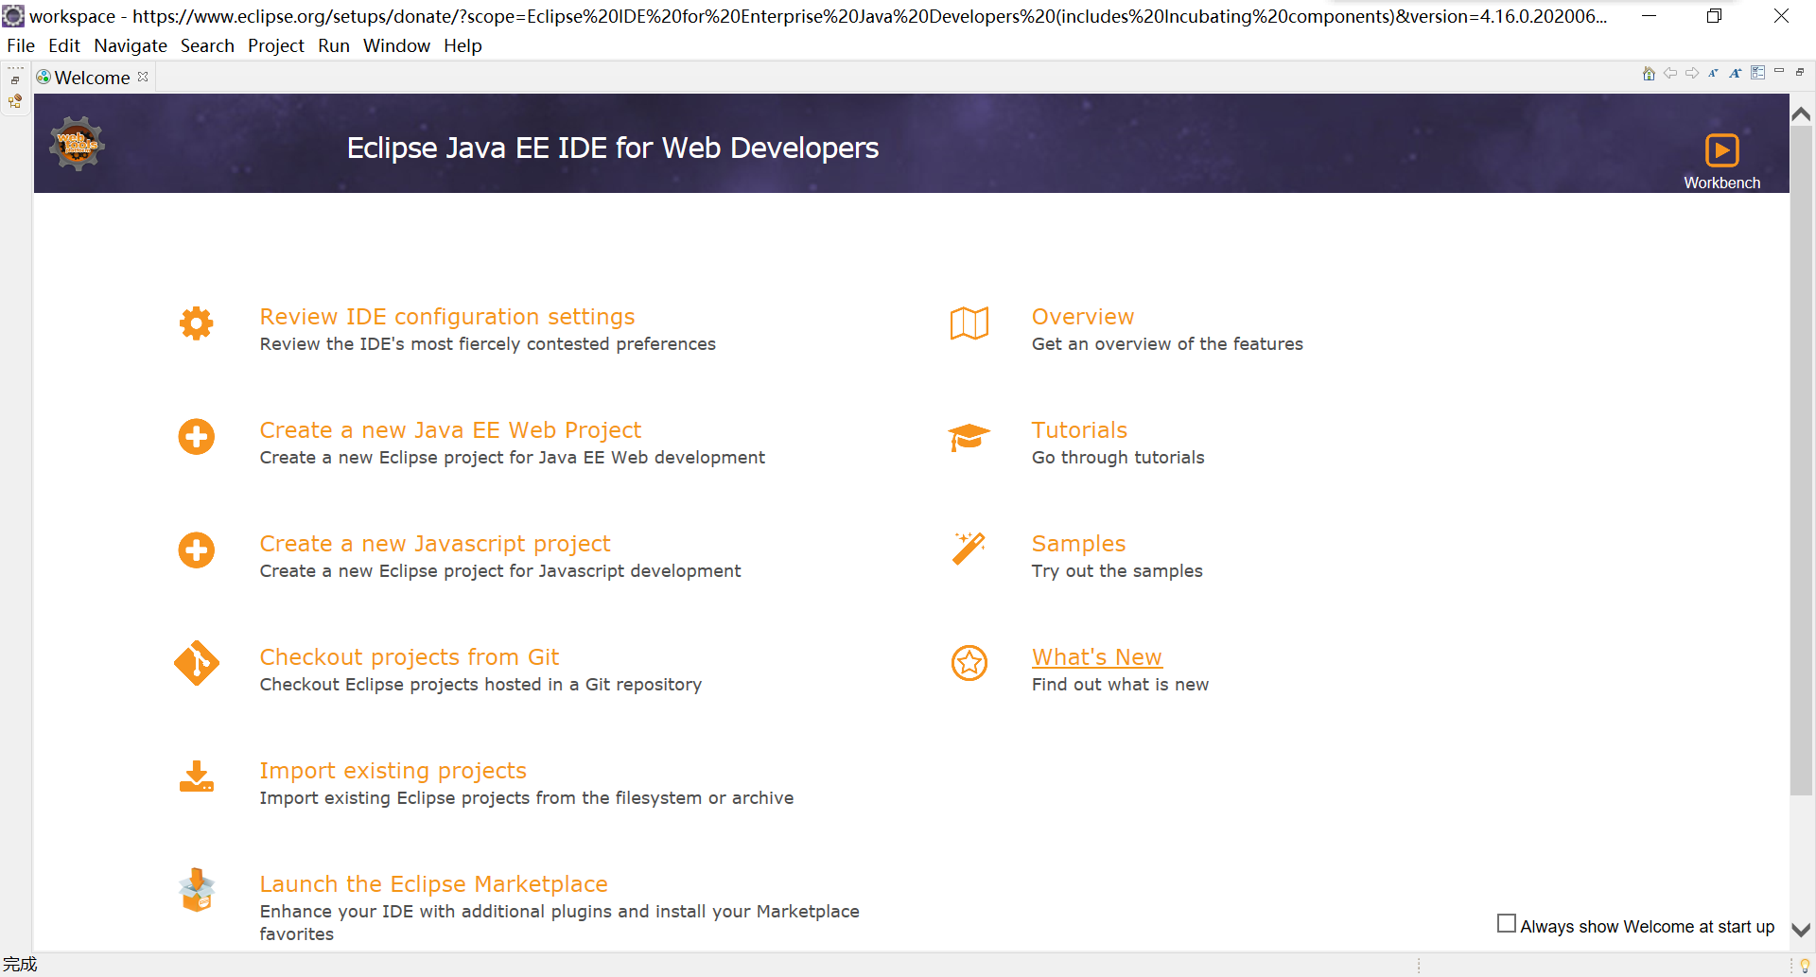Image resolution: width=1816 pixels, height=977 pixels.
Task: Click the scroll up arrow of Welcome page
Action: pyautogui.click(x=1801, y=113)
